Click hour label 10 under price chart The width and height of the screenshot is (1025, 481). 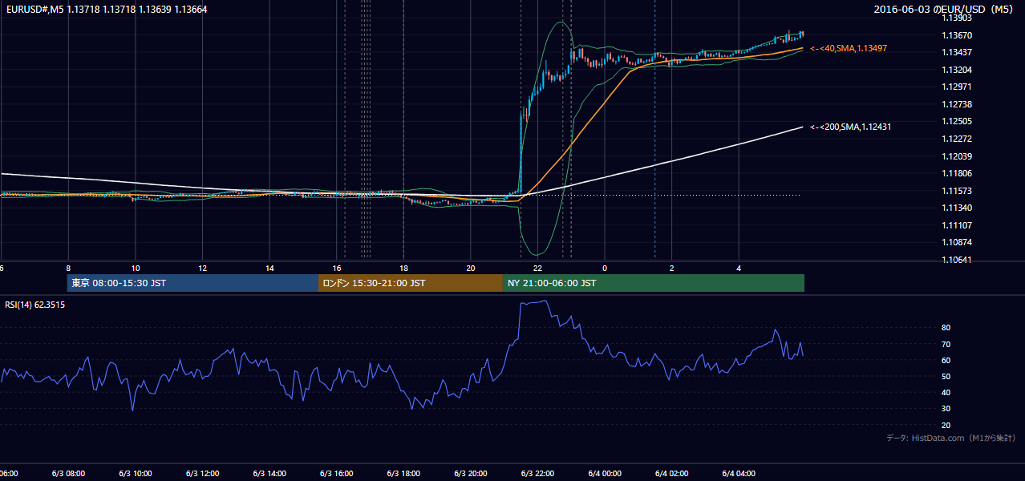136,268
